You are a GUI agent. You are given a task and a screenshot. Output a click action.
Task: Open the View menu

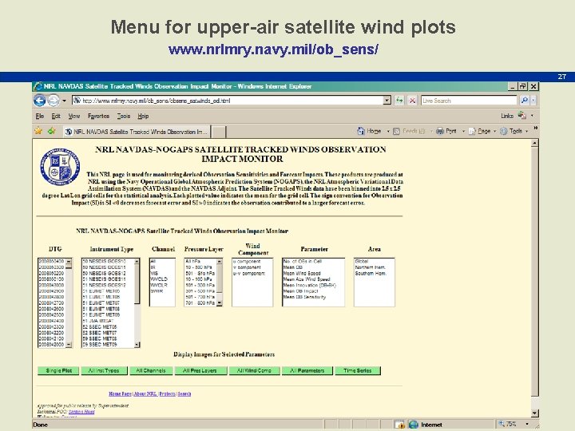[x=73, y=117]
